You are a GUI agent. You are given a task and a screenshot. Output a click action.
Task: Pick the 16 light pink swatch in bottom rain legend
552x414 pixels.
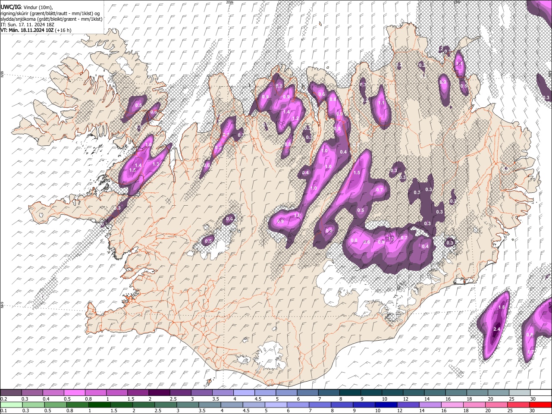[453, 405]
